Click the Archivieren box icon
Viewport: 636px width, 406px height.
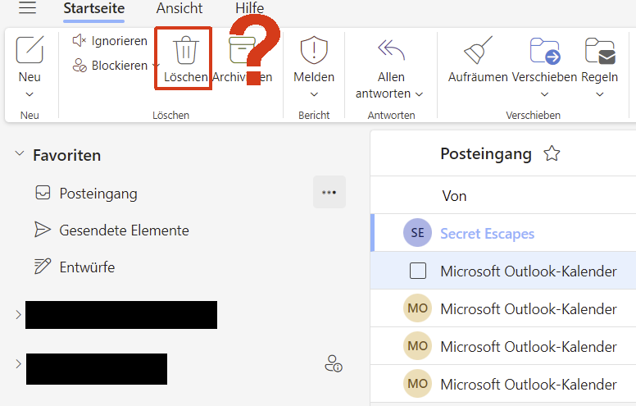[242, 50]
